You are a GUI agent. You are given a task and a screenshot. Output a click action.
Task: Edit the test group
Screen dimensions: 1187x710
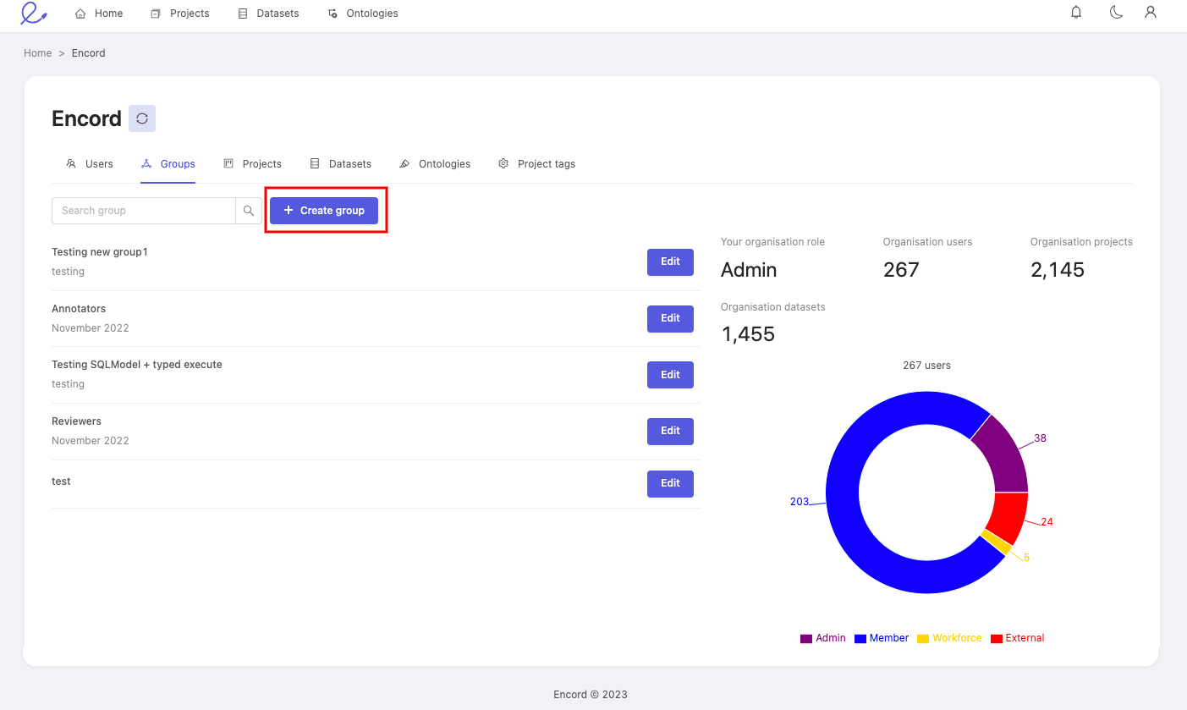click(670, 484)
